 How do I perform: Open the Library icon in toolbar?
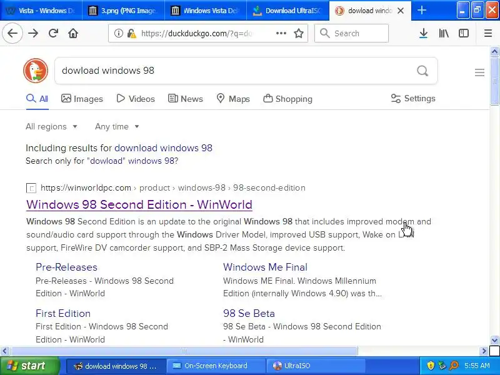coord(444,33)
